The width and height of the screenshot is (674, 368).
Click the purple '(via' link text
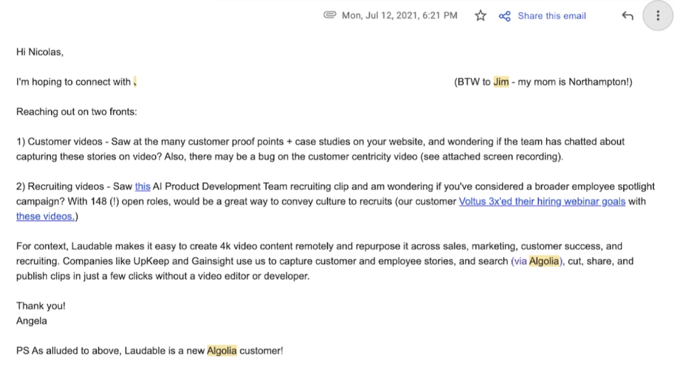(x=519, y=261)
